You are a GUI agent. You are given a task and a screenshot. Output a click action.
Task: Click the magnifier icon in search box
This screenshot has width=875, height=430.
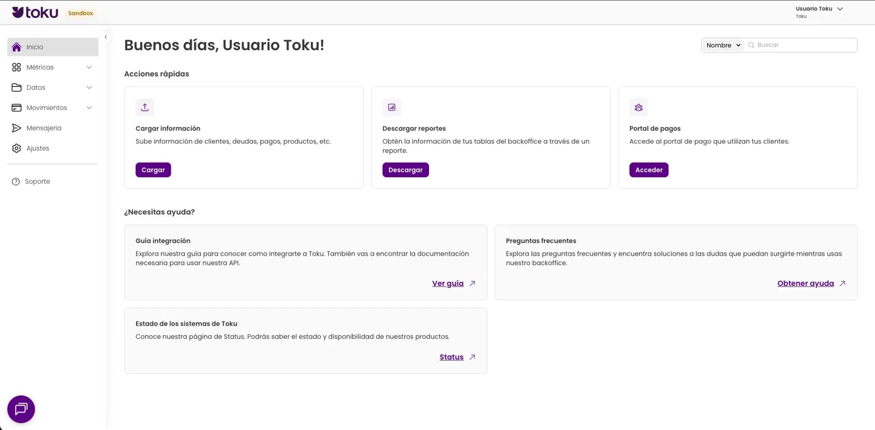pyautogui.click(x=751, y=45)
